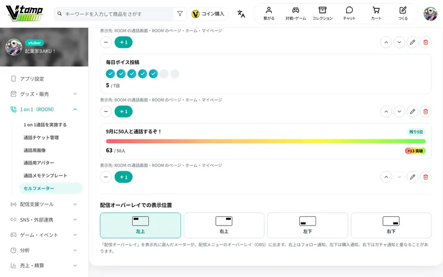Move 9月に50人と通話するぞ meter up
This screenshot has height=277, width=443.
386,177
